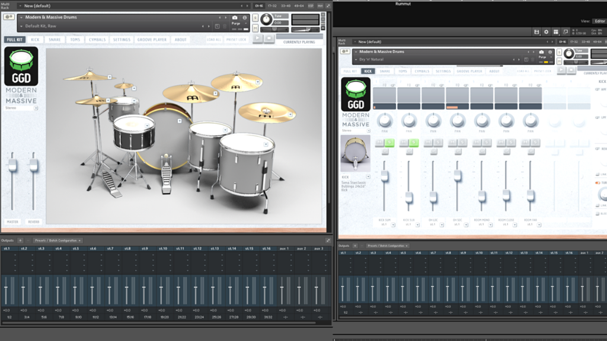Click the GGD drum logo in left window
This screenshot has height=341, width=607.
pos(21,66)
